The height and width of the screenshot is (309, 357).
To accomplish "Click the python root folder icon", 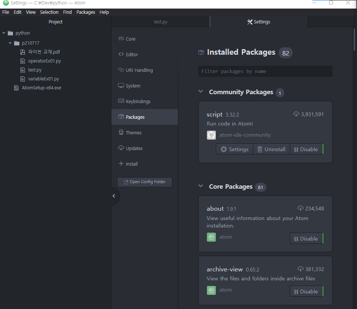I will (10, 33).
